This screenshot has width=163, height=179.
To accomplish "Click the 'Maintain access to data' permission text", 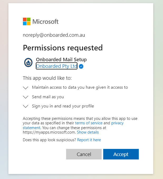I will 80,87.
